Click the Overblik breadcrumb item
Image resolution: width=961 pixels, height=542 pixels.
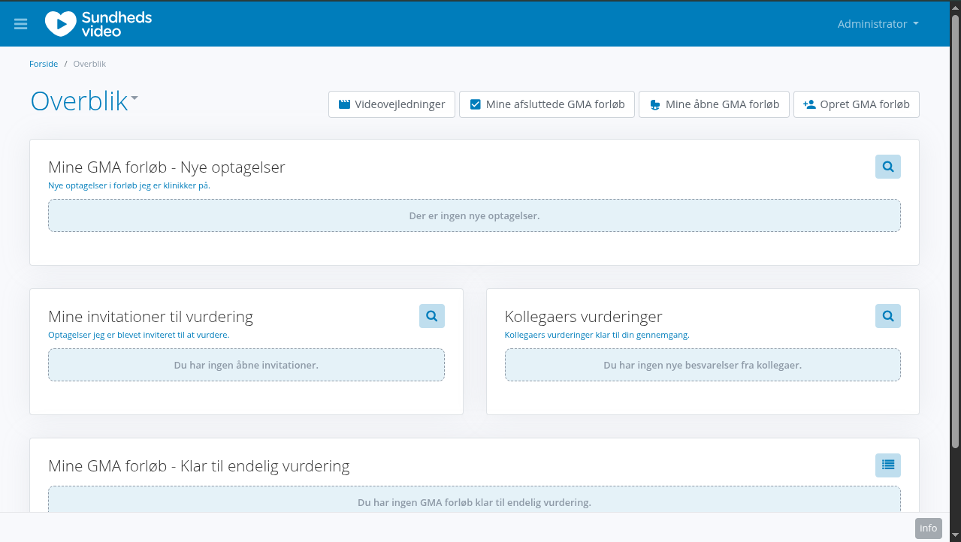pos(89,64)
